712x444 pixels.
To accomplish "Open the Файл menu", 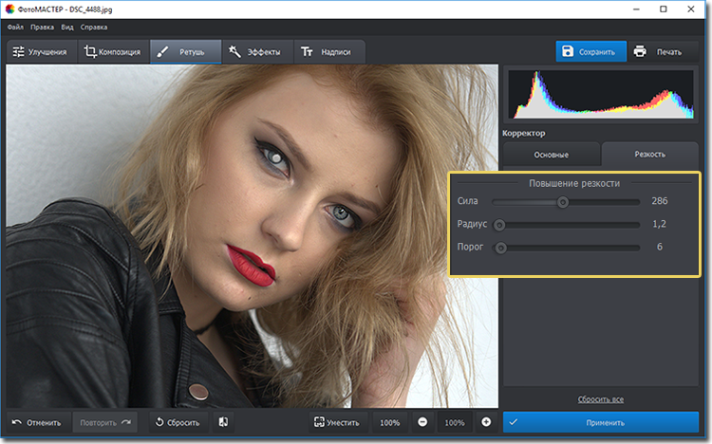I will point(15,28).
